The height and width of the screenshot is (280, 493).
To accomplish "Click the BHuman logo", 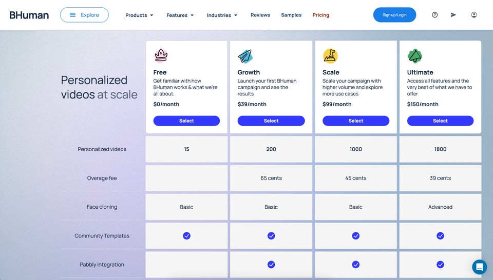I will (29, 15).
